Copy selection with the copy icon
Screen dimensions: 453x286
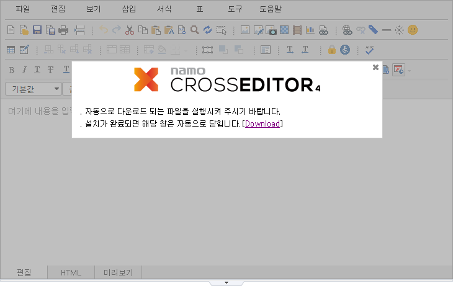(x=143, y=30)
